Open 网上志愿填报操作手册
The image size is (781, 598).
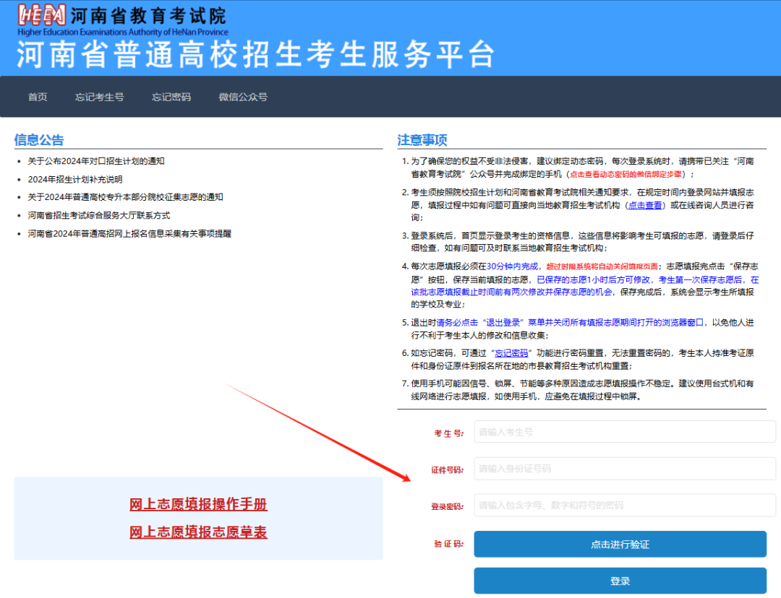coord(198,504)
